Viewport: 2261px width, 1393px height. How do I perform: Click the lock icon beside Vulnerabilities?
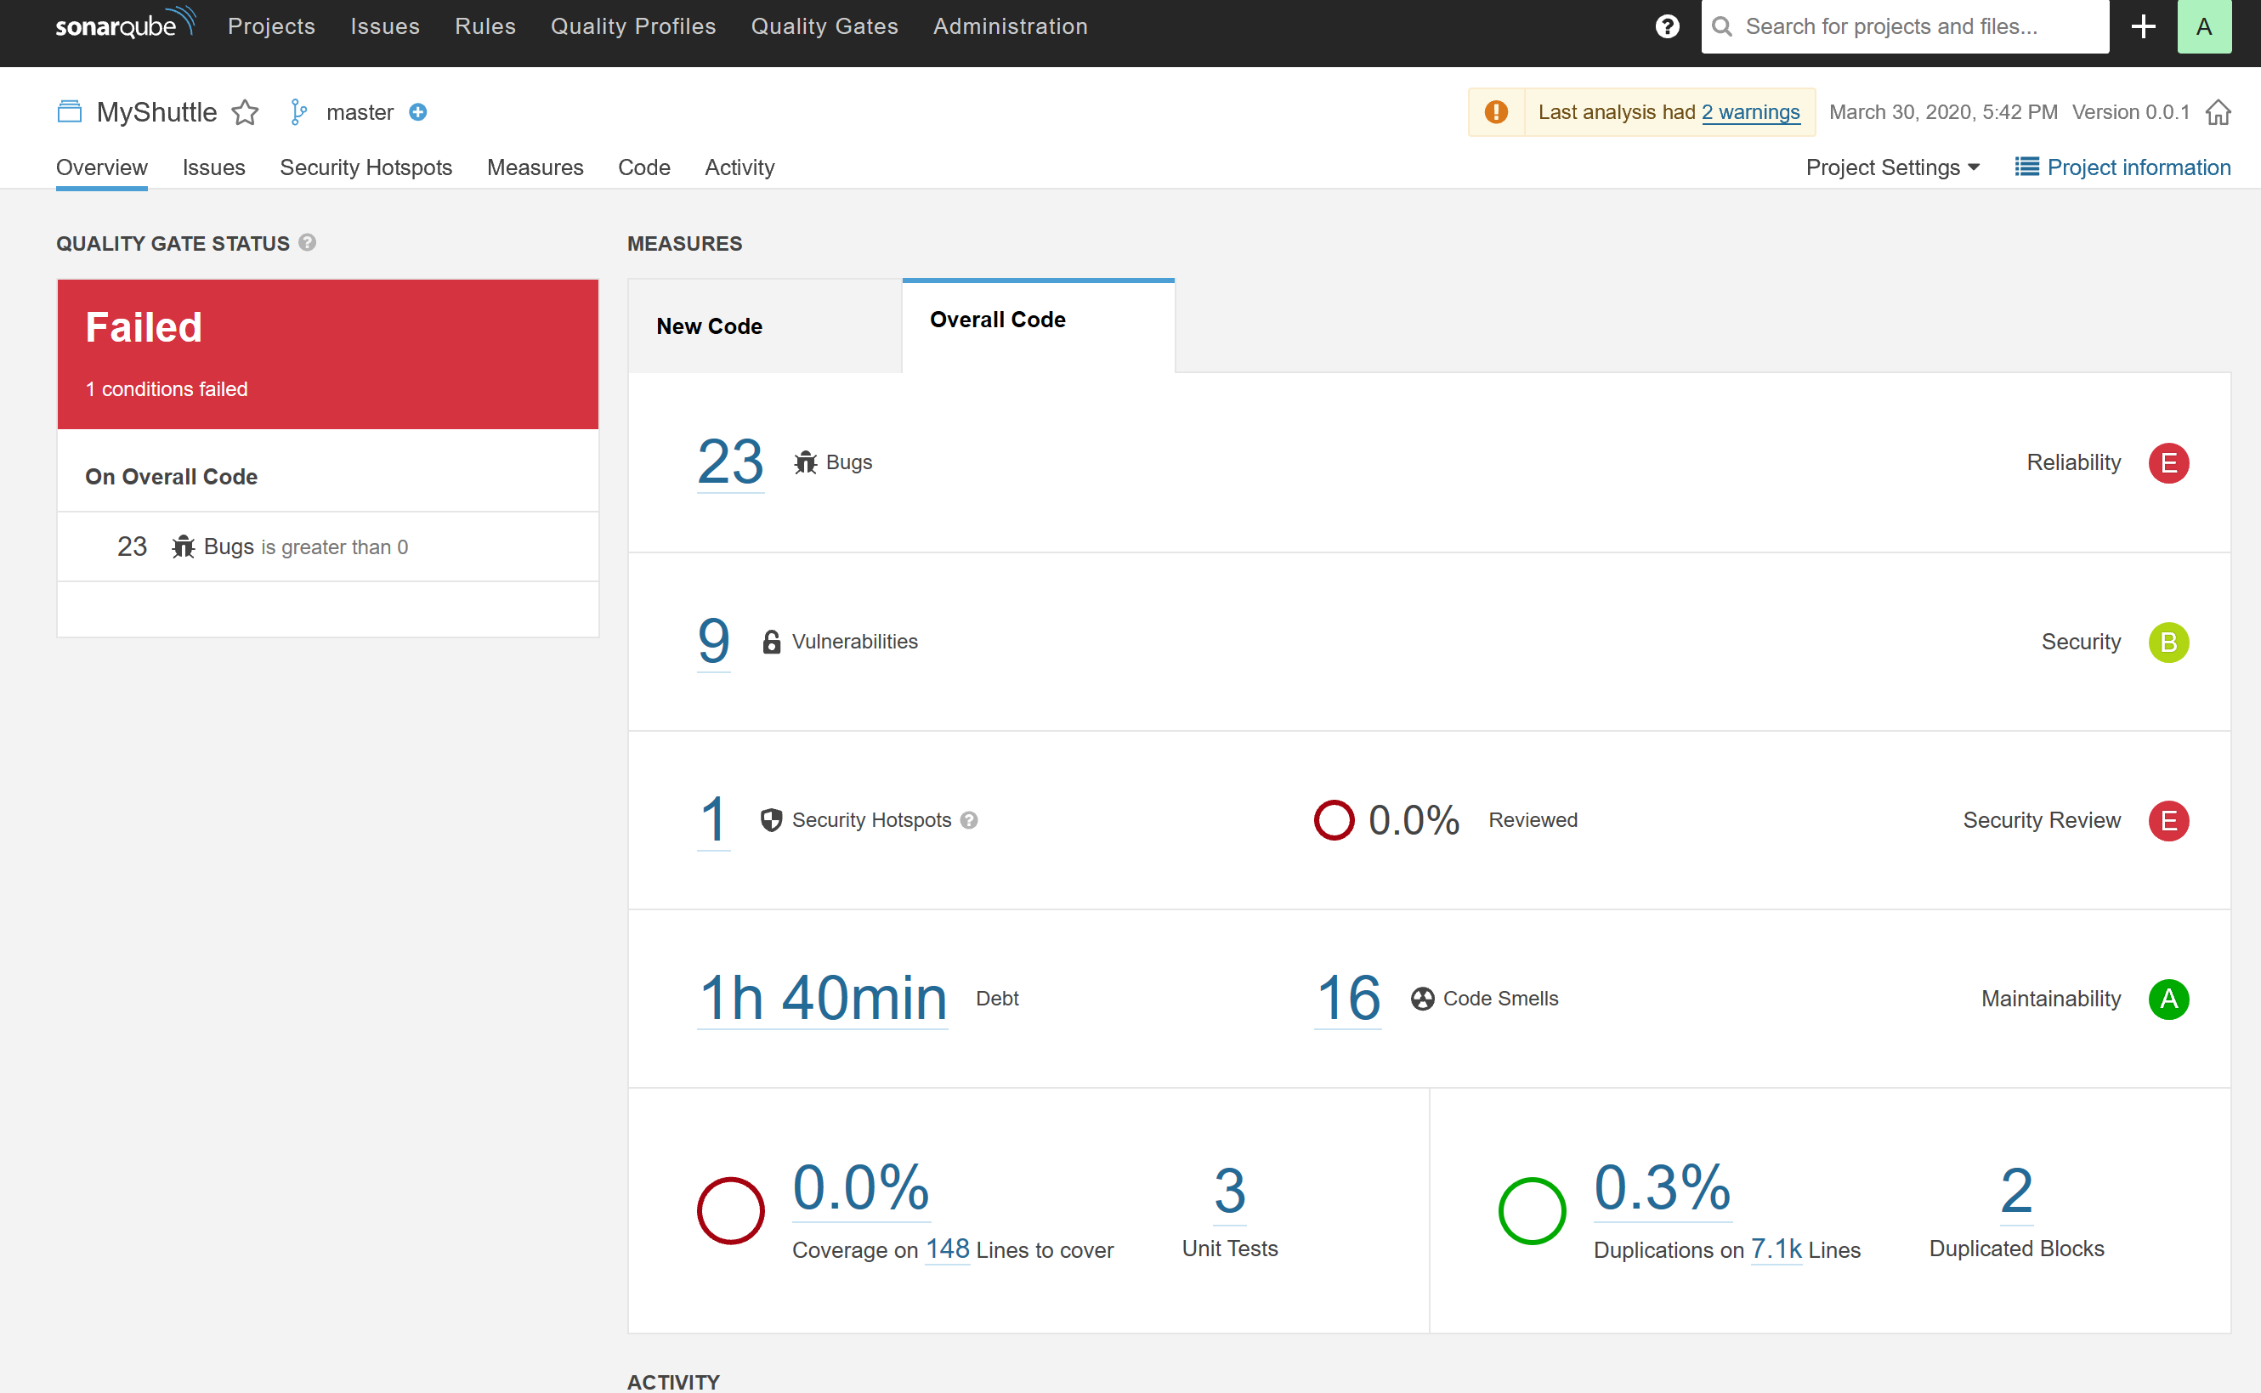(771, 641)
